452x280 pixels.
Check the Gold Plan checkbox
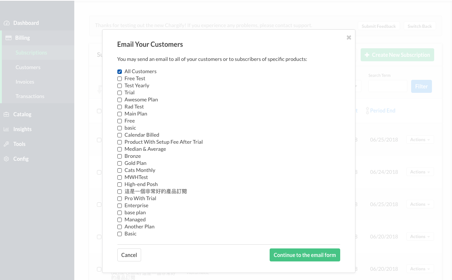[120, 163]
